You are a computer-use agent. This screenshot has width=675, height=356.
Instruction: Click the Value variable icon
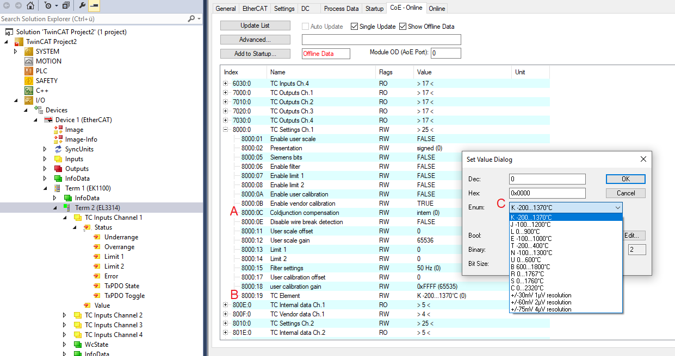tap(88, 306)
